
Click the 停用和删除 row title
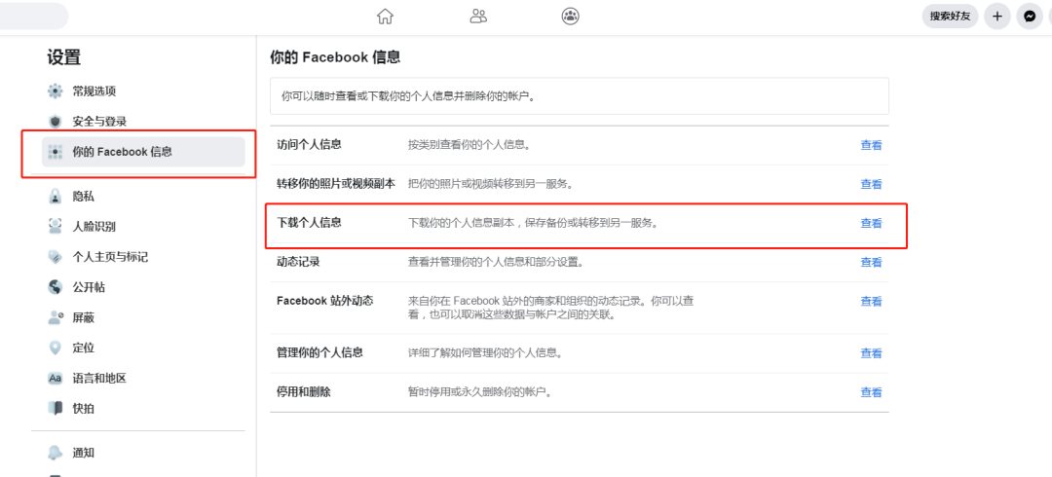click(303, 391)
